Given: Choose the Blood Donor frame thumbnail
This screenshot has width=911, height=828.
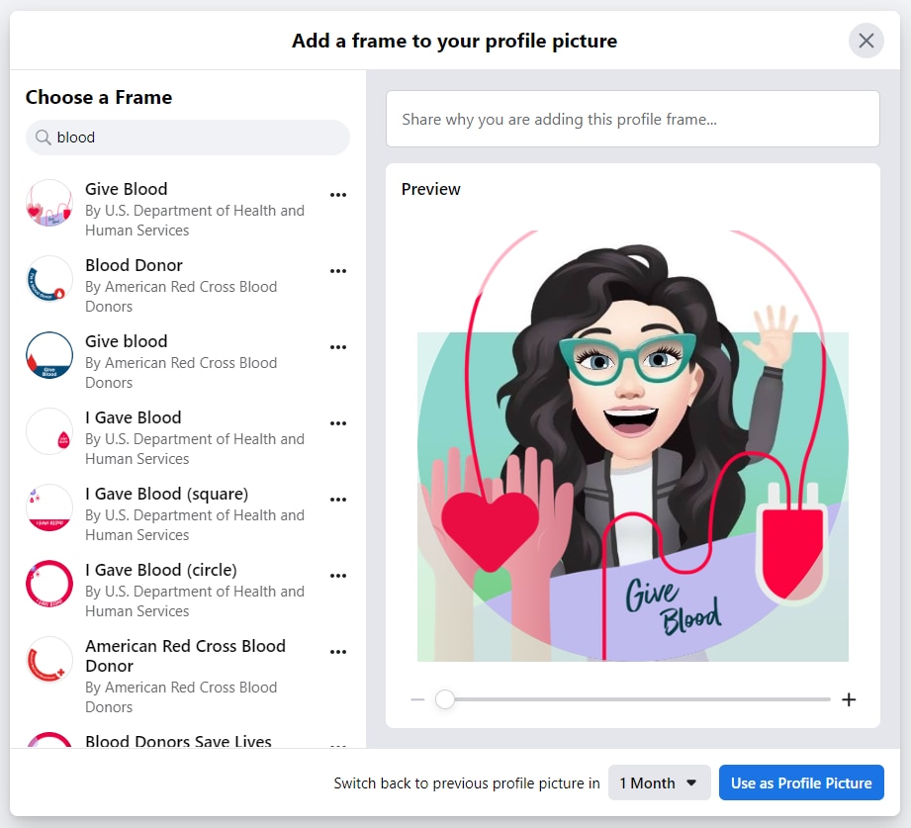Looking at the screenshot, I should (x=49, y=279).
